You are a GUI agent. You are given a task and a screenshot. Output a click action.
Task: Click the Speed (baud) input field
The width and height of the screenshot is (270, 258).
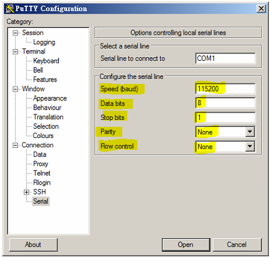[x=225, y=89]
